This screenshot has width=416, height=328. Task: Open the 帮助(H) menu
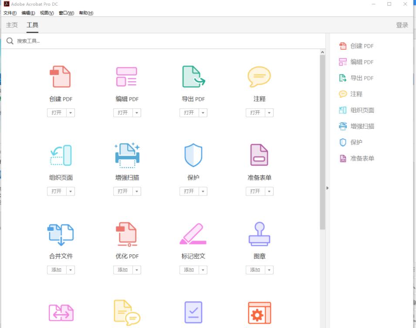(86, 13)
